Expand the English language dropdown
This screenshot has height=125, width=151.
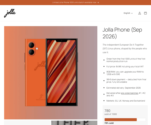pyautogui.click(x=128, y=13)
